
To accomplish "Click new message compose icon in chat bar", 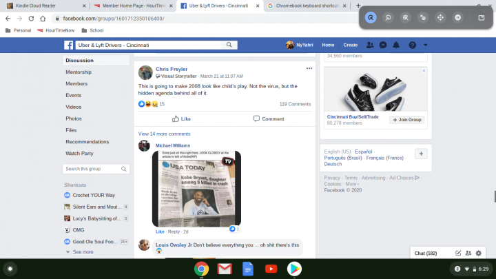I will pos(458,253).
